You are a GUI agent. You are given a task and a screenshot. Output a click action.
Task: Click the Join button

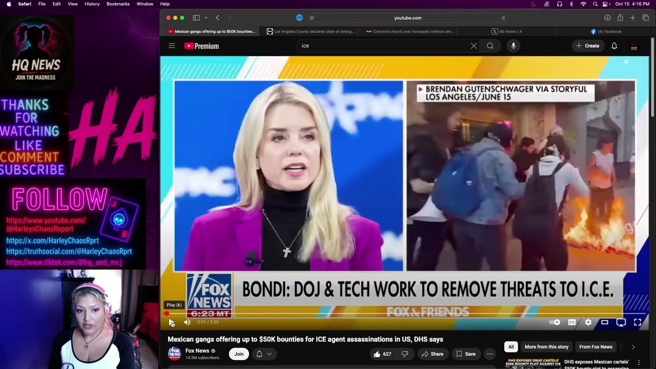click(239, 354)
